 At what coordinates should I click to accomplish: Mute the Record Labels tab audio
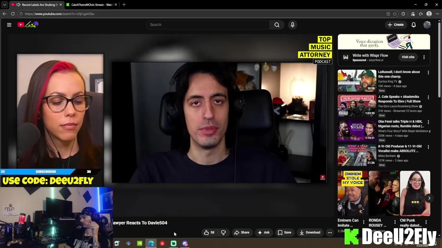click(18, 5)
